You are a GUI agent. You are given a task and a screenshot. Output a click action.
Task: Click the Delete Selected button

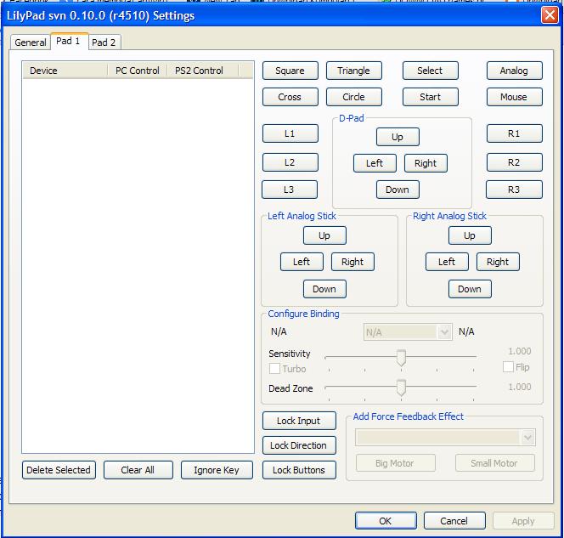point(59,470)
